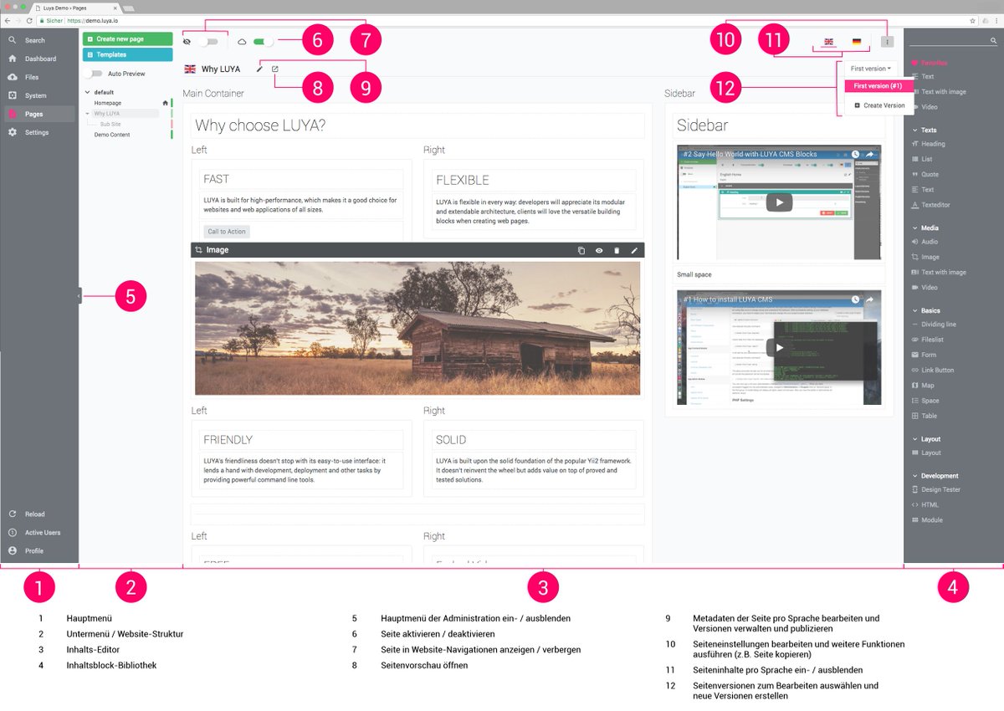
Task: Add the Image block from Media
Action: [x=930, y=257]
